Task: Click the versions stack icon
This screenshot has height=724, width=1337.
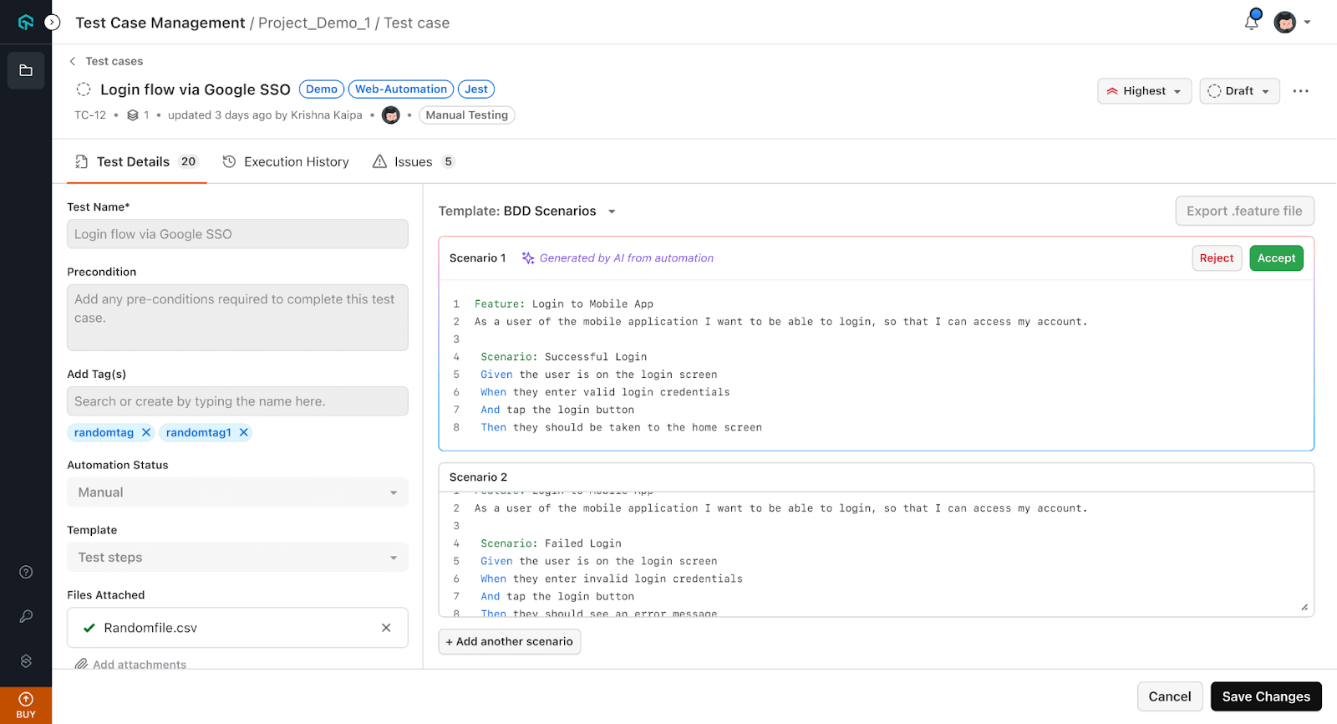Action: [x=133, y=115]
